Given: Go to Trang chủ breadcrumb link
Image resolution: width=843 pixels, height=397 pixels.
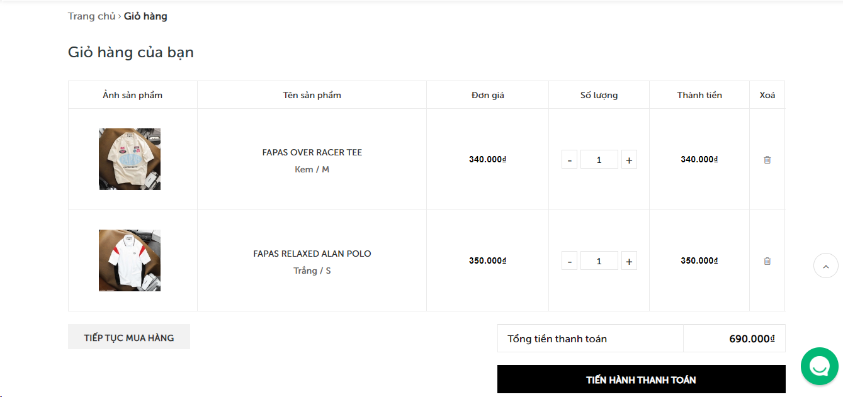Looking at the screenshot, I should tap(92, 16).
